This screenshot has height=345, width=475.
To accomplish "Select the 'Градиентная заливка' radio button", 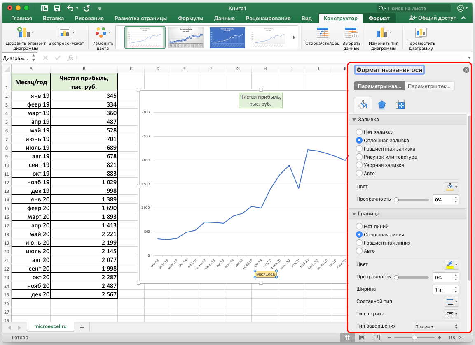I will (359, 148).
